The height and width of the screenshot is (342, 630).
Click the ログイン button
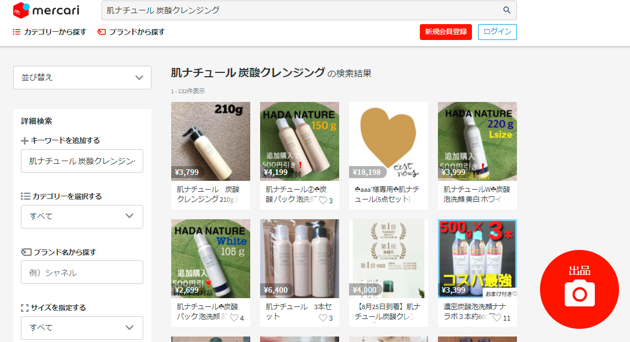[x=497, y=32]
